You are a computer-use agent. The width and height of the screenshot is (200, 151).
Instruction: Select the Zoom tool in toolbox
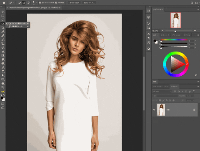pyautogui.click(x=3, y=87)
